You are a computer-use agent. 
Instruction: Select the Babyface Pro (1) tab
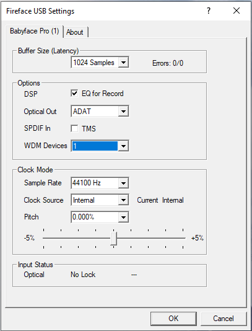click(x=35, y=31)
